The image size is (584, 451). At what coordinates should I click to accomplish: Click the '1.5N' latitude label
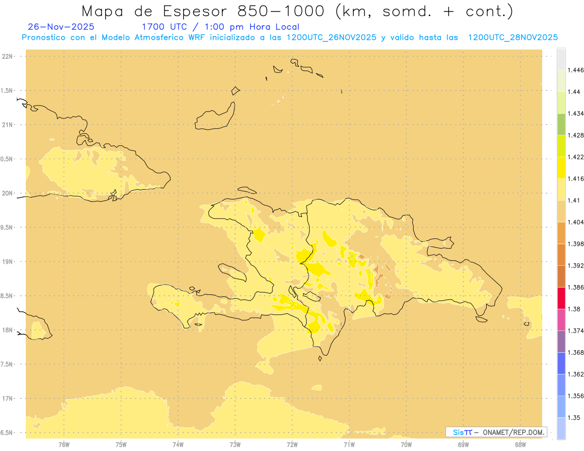[x=7, y=90]
